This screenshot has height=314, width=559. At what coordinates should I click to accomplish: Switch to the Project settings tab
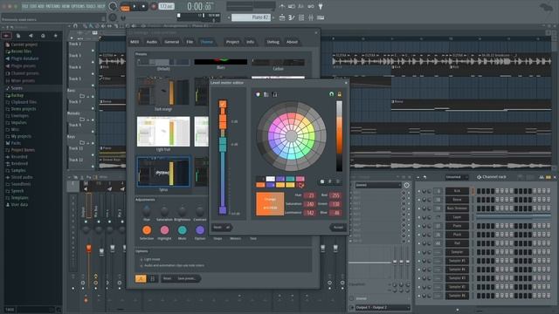point(232,42)
